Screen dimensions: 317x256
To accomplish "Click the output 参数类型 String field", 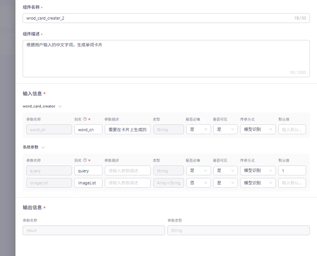I will pyautogui.click(x=239, y=230).
